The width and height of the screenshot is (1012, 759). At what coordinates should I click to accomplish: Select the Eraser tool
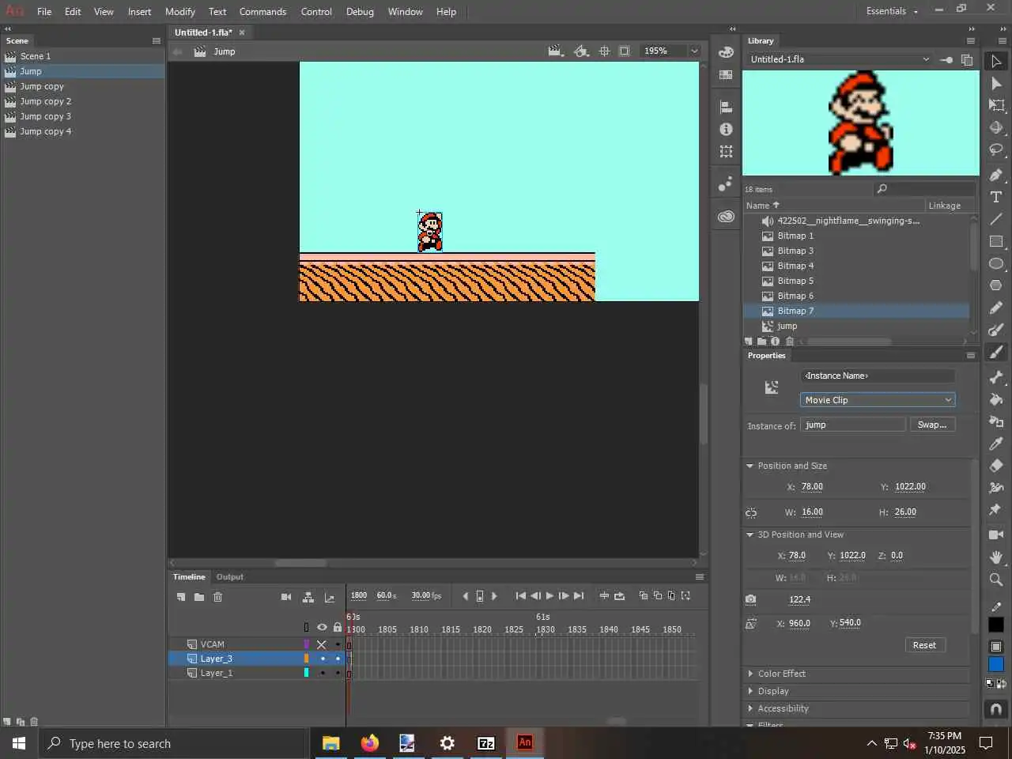tap(996, 466)
